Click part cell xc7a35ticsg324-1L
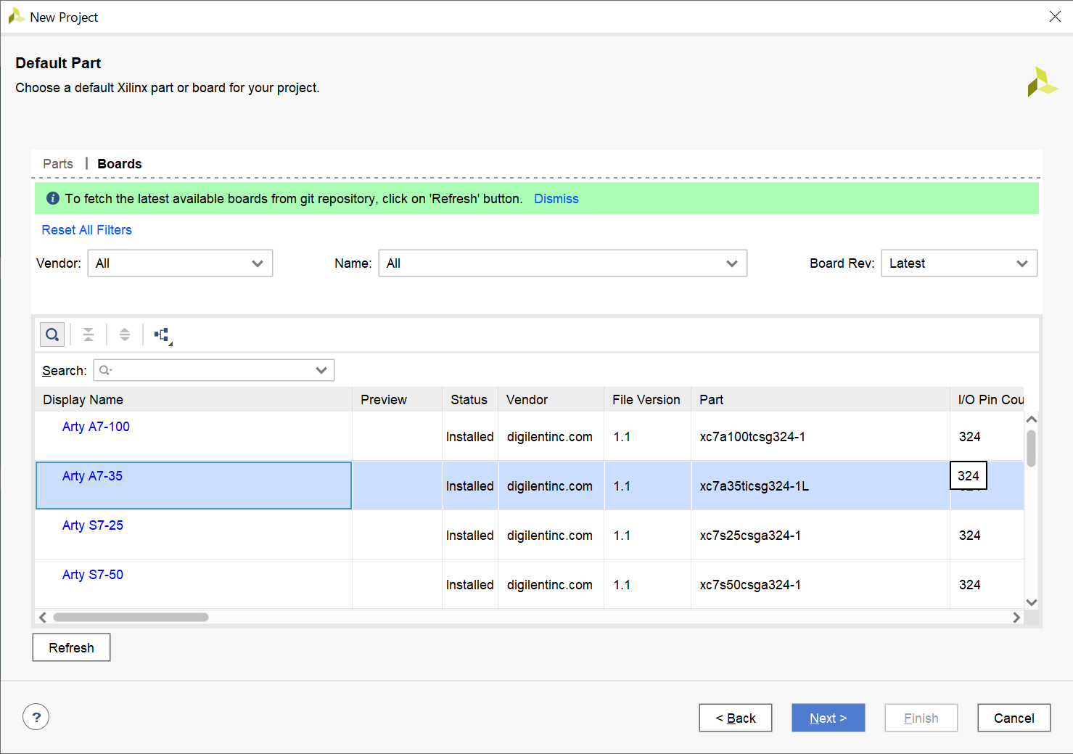The width and height of the screenshot is (1073, 754). [x=755, y=486]
